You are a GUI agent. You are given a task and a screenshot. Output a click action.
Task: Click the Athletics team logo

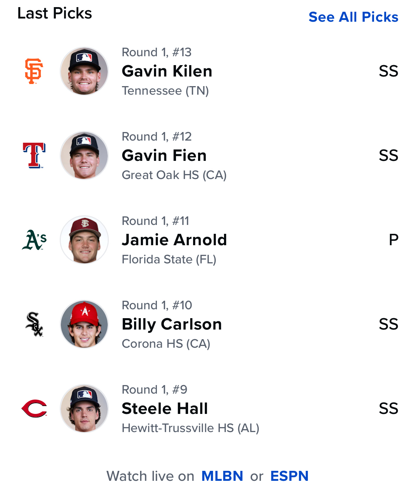click(34, 240)
